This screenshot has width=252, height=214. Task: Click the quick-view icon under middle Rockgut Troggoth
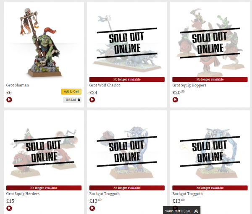[x=92, y=208]
